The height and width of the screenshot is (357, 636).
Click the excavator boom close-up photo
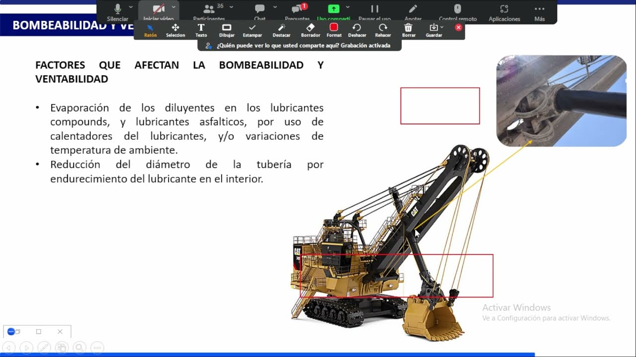[561, 101]
